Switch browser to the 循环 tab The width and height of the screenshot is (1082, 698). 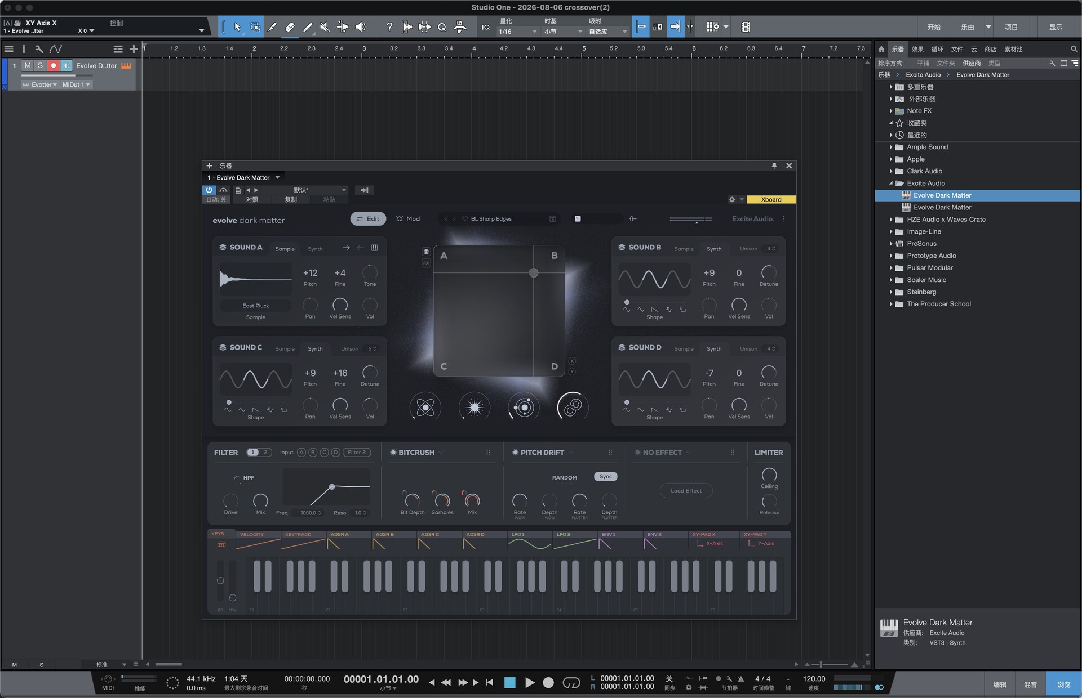[937, 49]
